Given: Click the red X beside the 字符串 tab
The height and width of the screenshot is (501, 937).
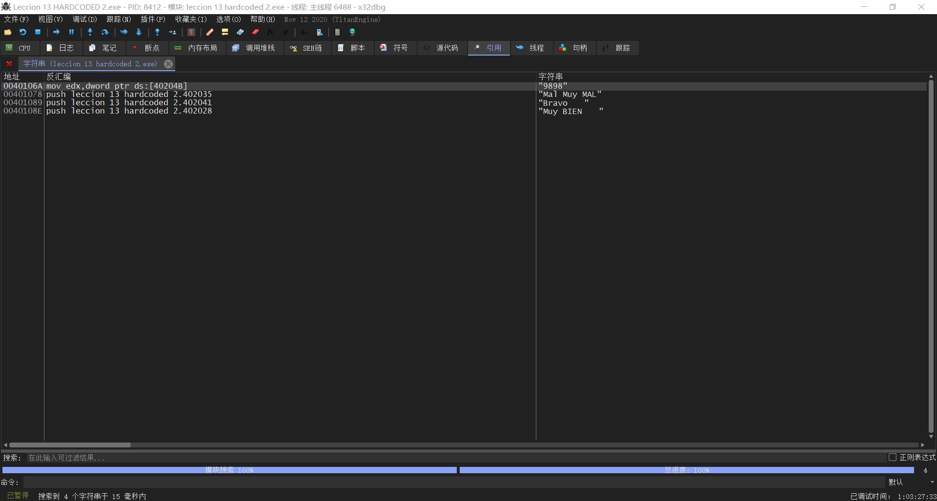Looking at the screenshot, I should tap(9, 64).
